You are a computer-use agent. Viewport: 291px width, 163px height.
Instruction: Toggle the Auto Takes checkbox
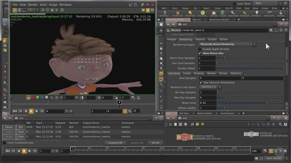(234, 4)
